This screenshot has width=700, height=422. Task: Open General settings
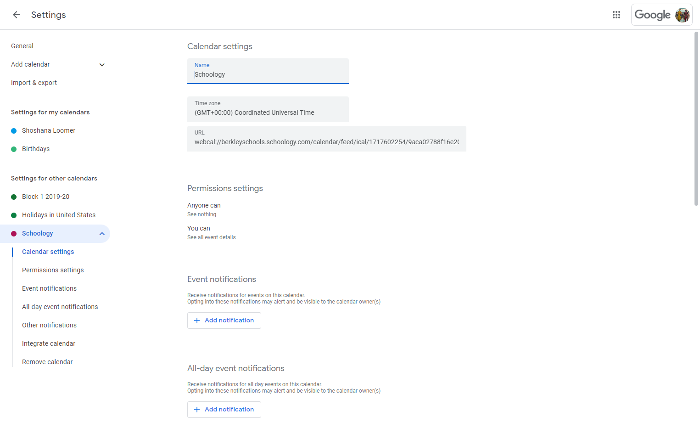(22, 46)
